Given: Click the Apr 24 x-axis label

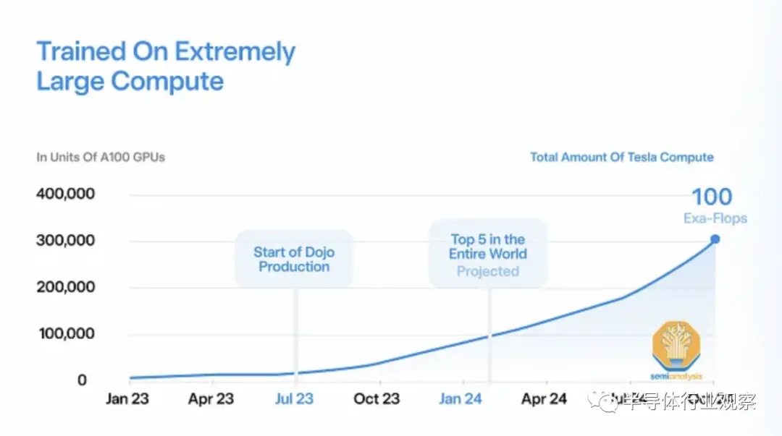Looking at the screenshot, I should coord(544,399).
